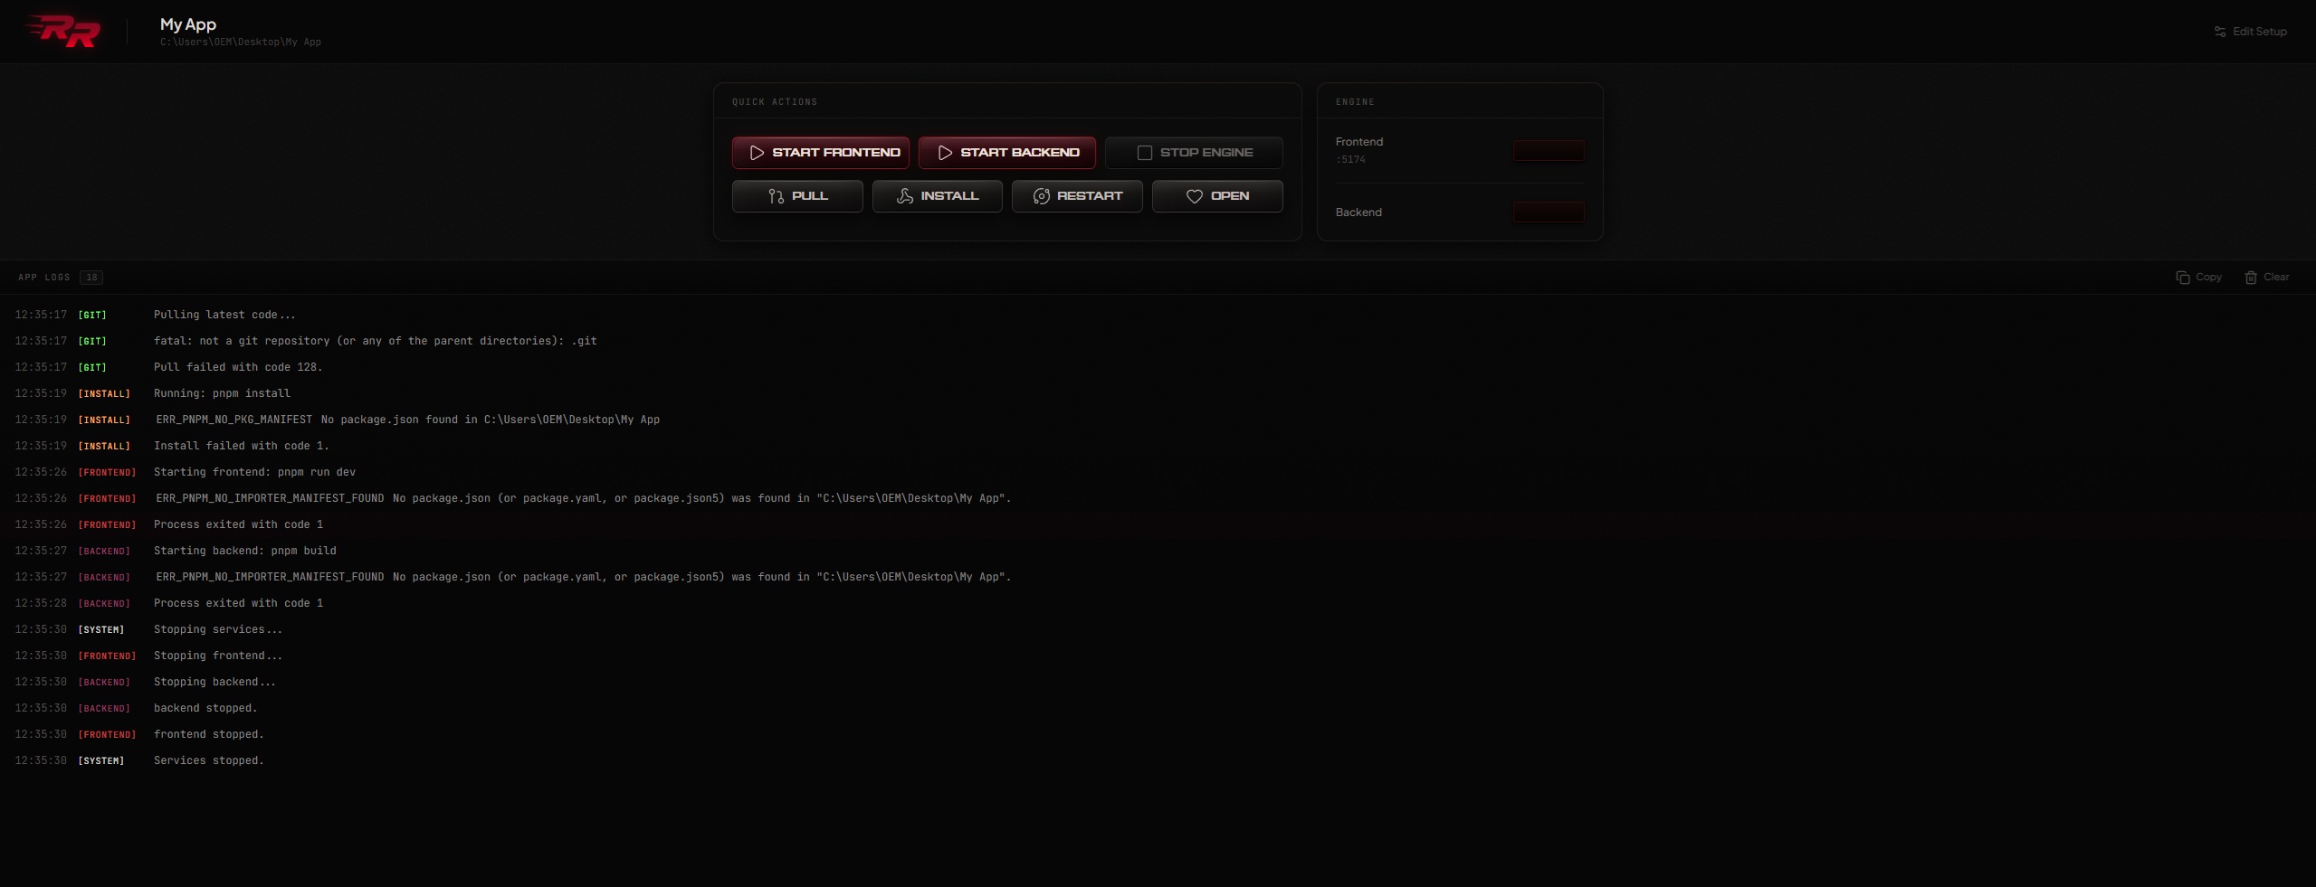Pull latest code with the Pull button
The height and width of the screenshot is (887, 2316).
797,196
